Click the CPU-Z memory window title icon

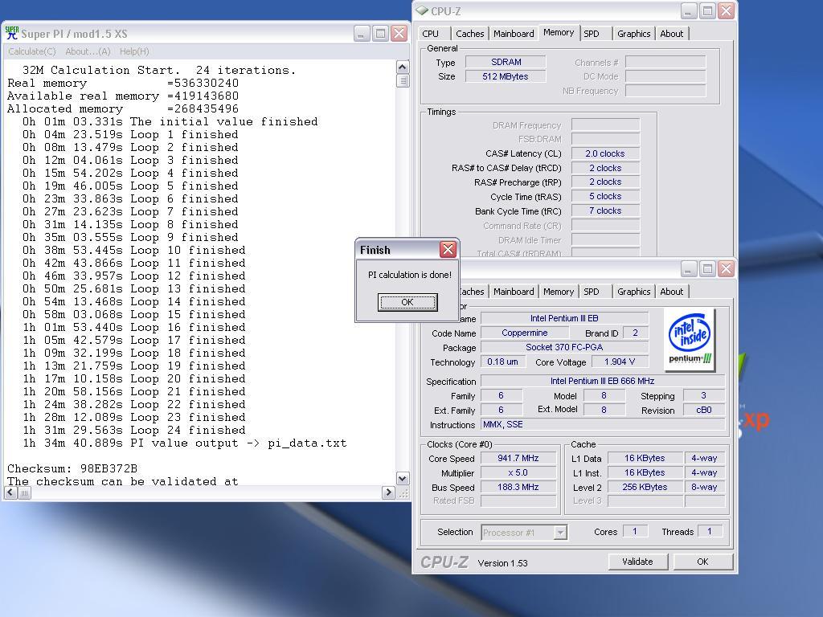[x=422, y=10]
